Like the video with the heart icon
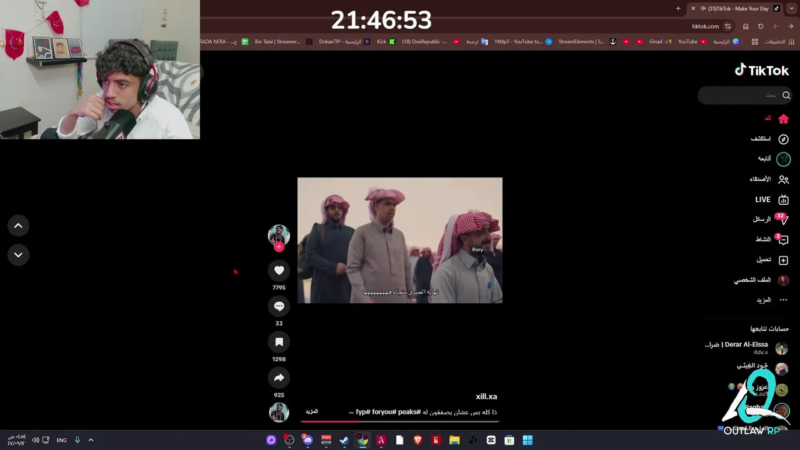 click(x=279, y=270)
